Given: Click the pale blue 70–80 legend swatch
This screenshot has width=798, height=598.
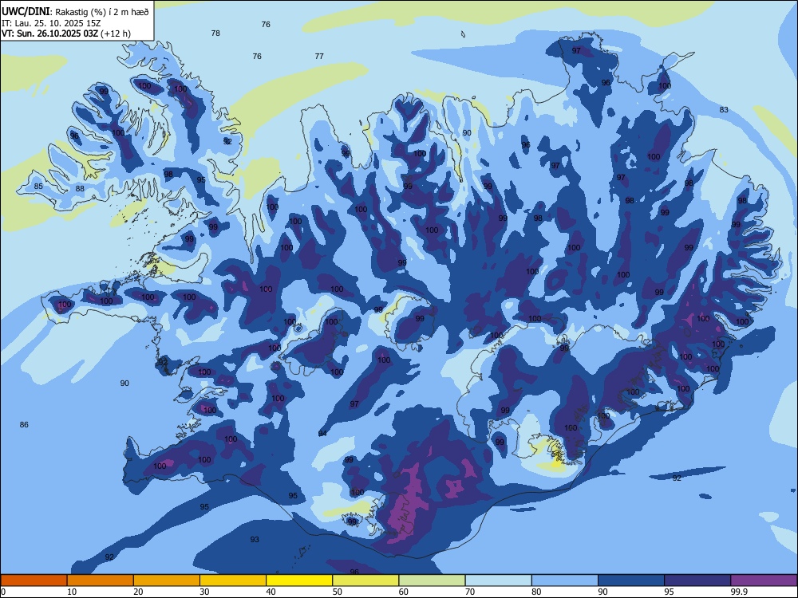Looking at the screenshot, I should click(x=498, y=580).
